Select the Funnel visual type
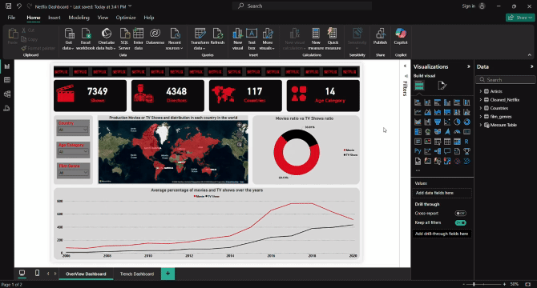537x288 pixels. click(438, 122)
